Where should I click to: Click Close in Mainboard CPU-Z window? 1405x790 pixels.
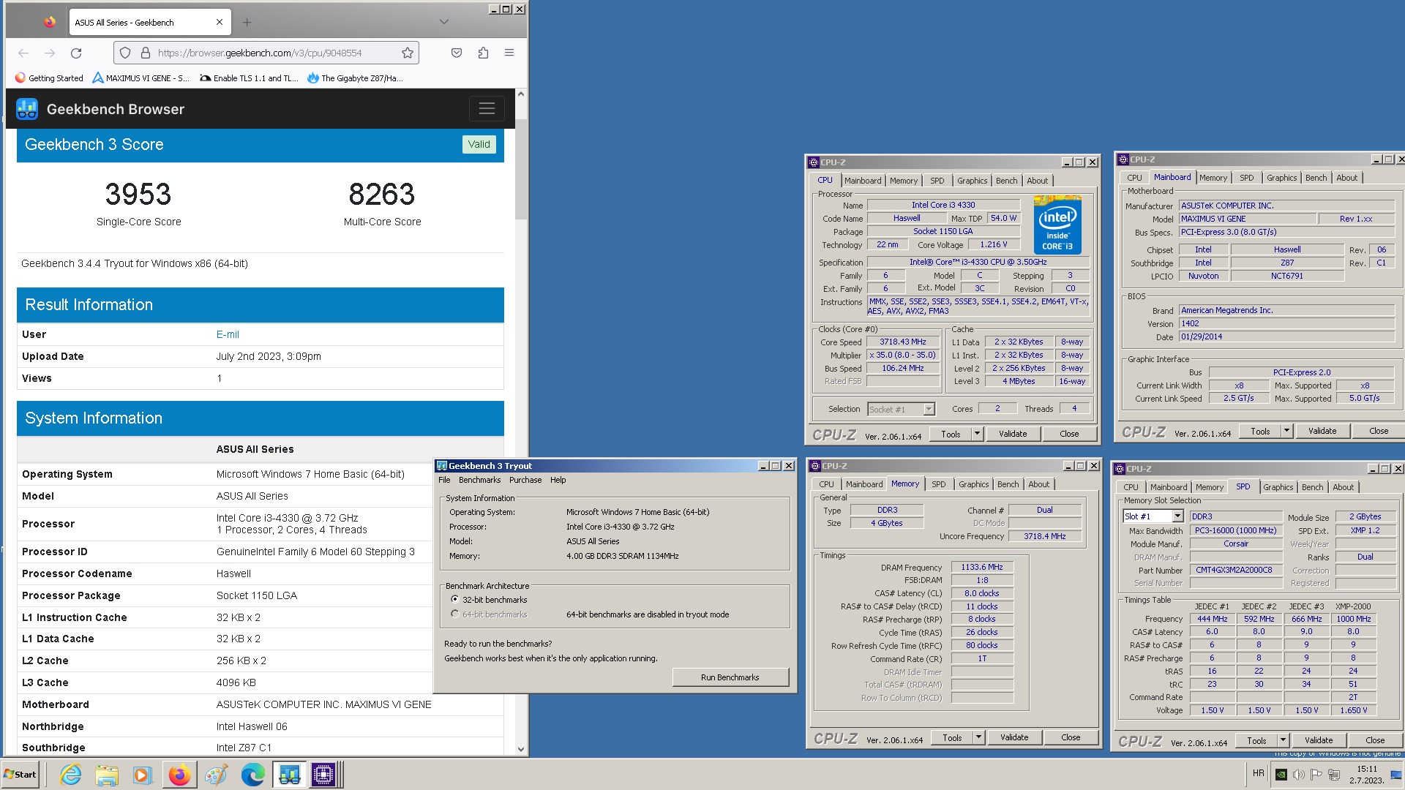coord(1379,431)
